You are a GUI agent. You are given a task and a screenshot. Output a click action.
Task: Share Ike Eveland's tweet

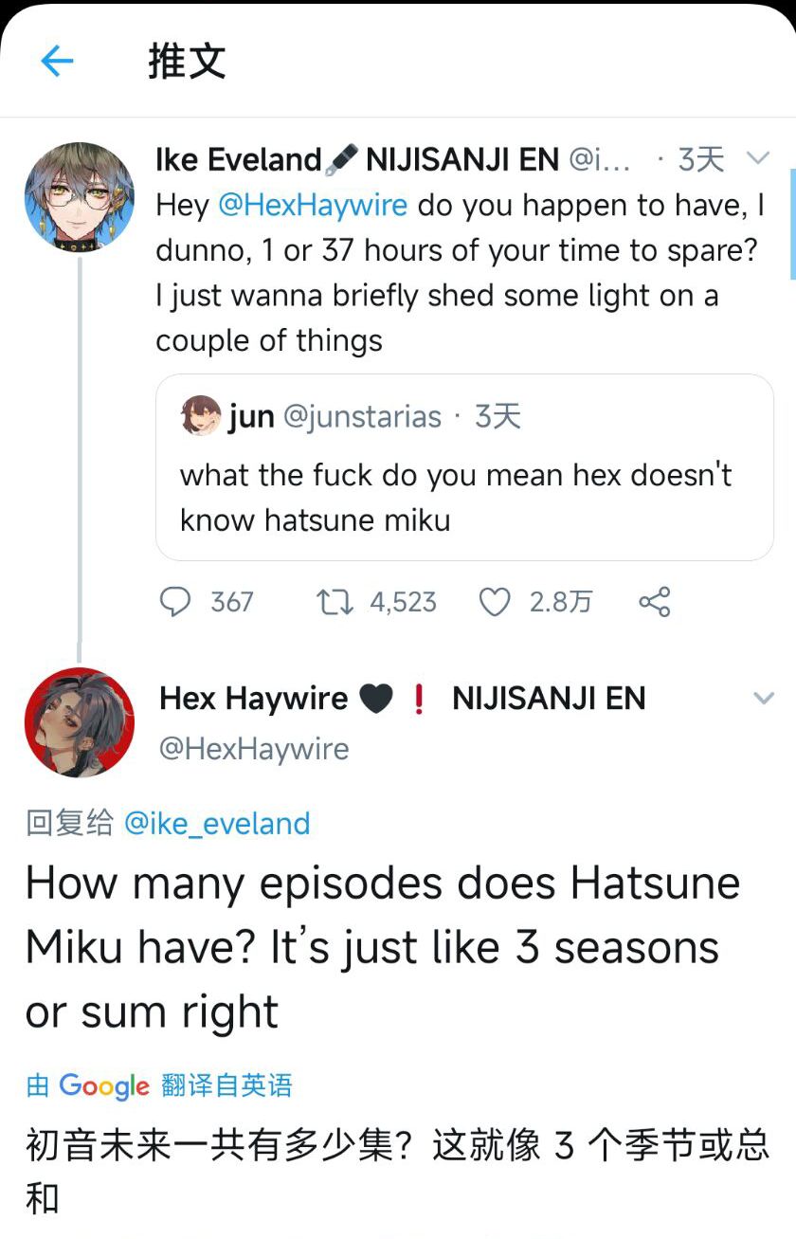pos(655,602)
